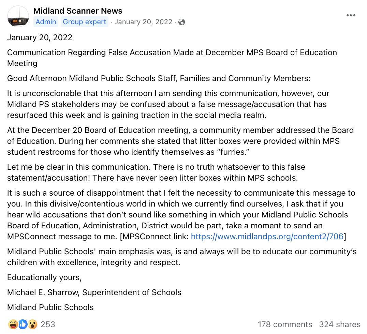
Task: Click the Midland Scanner News profile picture
Action: [18, 16]
